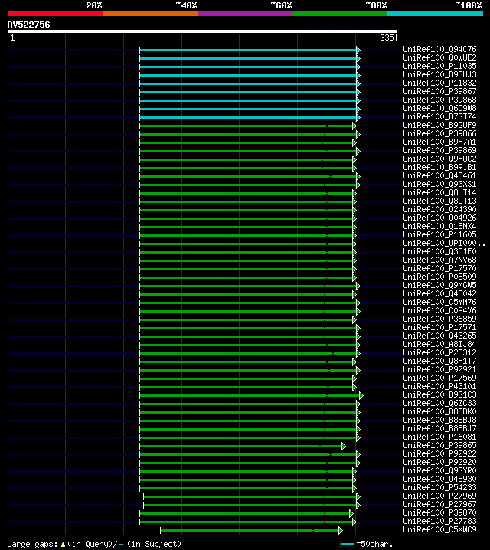Click the purple ~60% identity color segment
The height and width of the screenshot is (550, 490).
pos(245,14)
